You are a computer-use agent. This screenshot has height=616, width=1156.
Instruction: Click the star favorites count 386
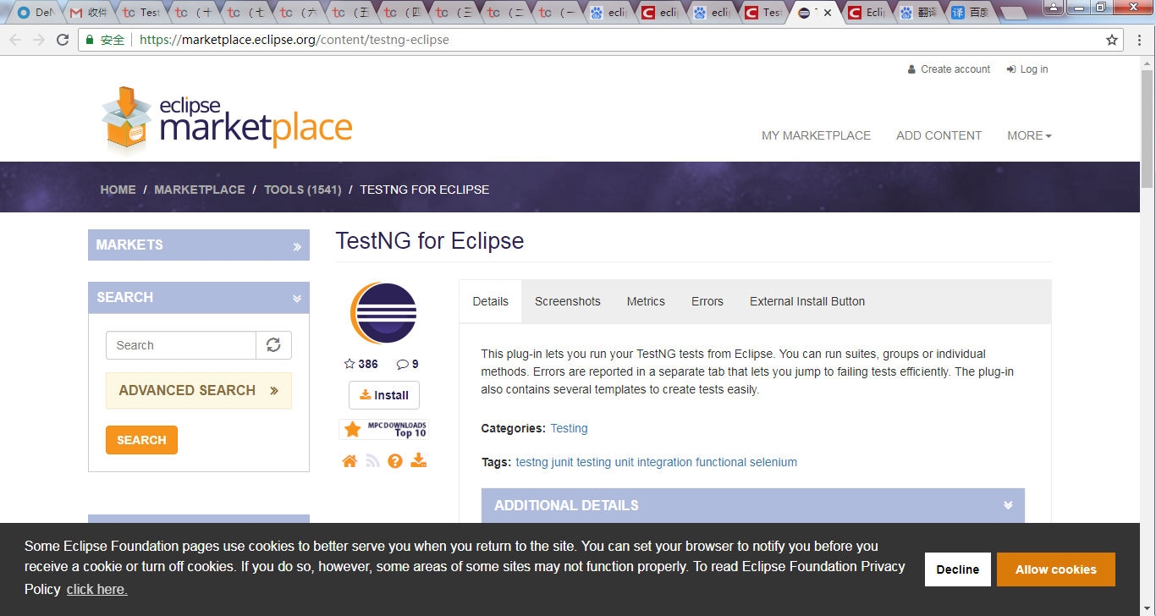click(x=361, y=364)
